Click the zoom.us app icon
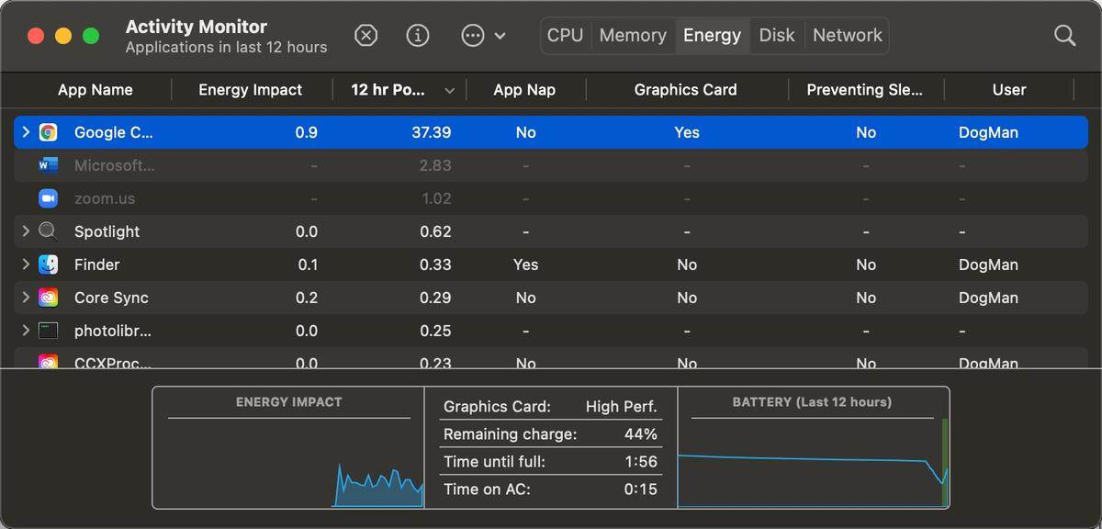The height and width of the screenshot is (529, 1102). tap(49, 198)
